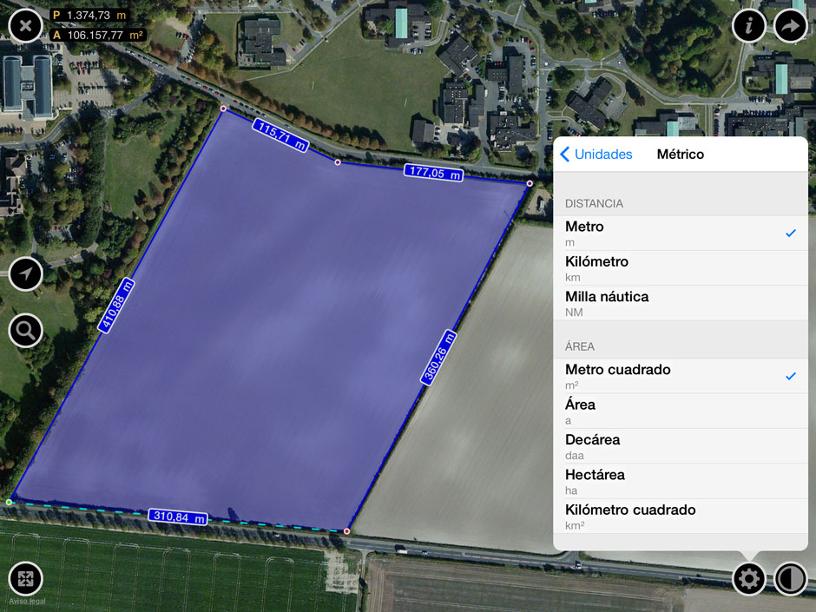Tap the 310,84 m segment label

click(178, 517)
